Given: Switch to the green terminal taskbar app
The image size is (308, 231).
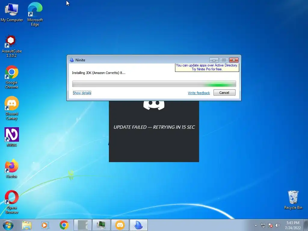Looking at the screenshot, I should tap(101, 225).
